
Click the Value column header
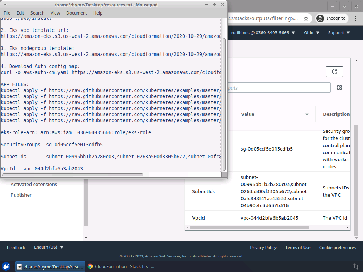point(247,114)
